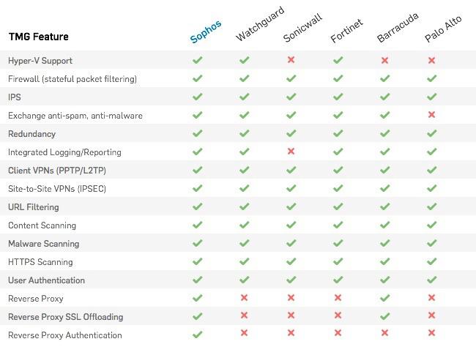This screenshot has width=476, height=347.
Task: Select the Redundancy feature row label
Action: (32, 134)
